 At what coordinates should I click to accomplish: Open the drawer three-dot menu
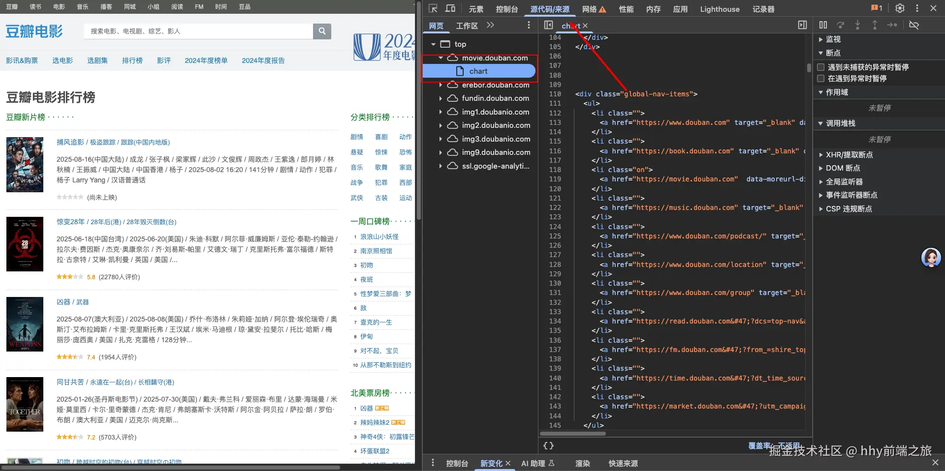[433, 463]
